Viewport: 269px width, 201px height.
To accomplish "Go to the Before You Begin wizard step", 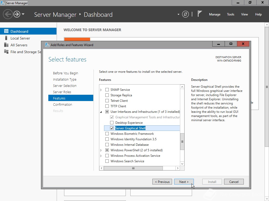I will point(65,73).
